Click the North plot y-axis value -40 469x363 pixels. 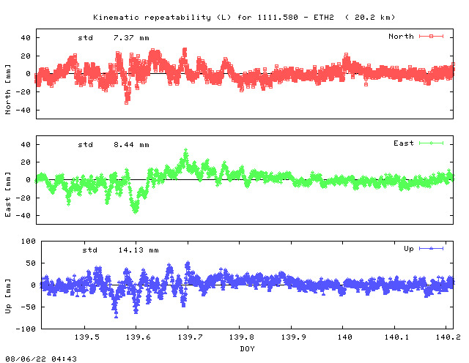(x=23, y=111)
